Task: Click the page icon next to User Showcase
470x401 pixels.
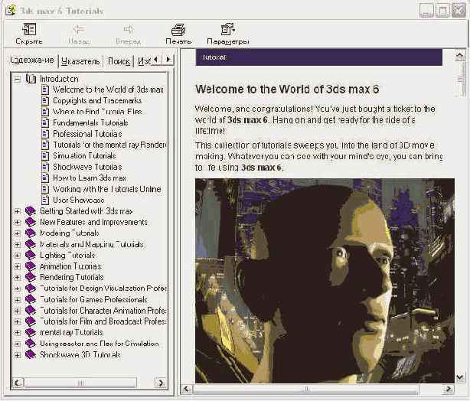Action: pyautogui.click(x=45, y=200)
